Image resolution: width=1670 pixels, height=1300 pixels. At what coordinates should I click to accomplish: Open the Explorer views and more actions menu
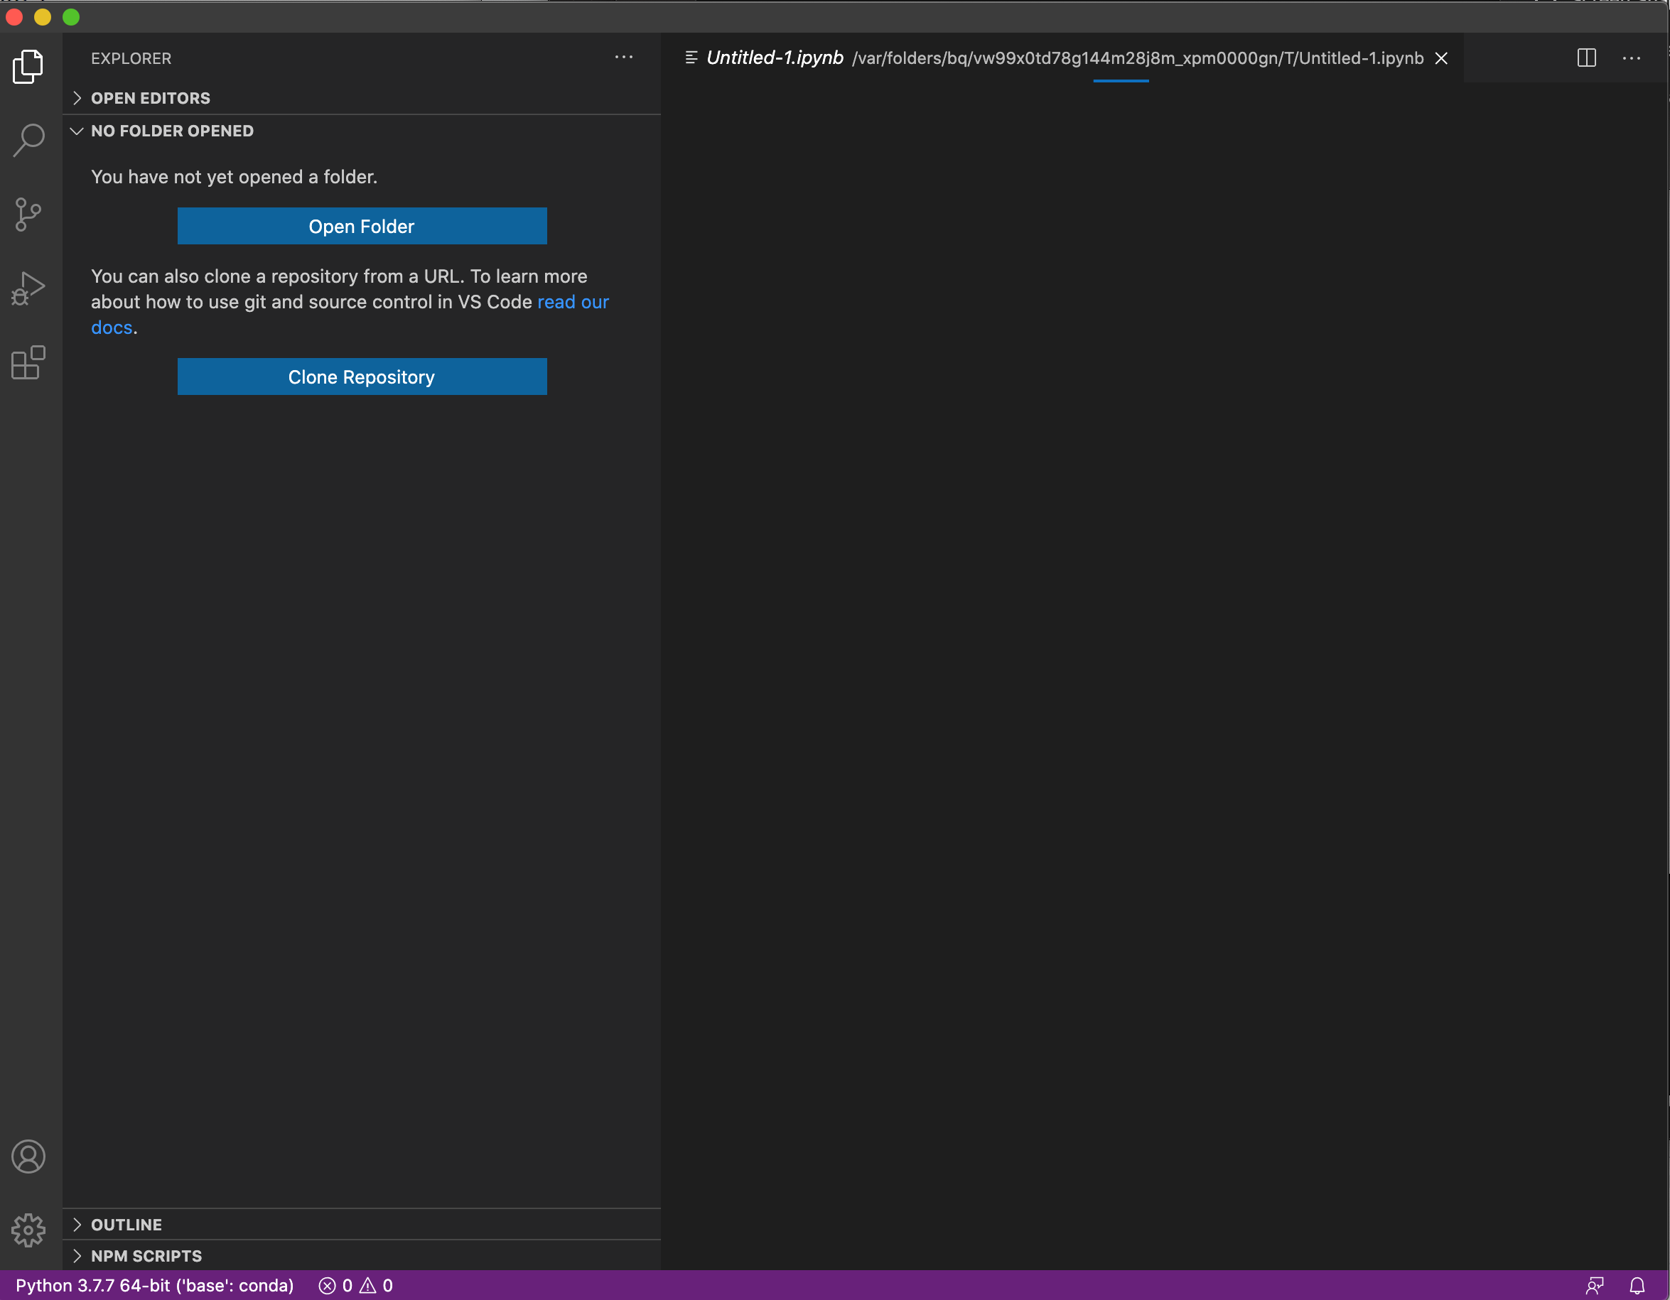click(624, 58)
